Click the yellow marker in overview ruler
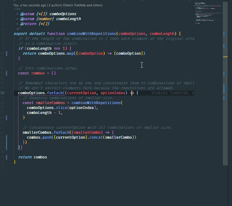This screenshot has width=232, height=206. tap(225, 57)
